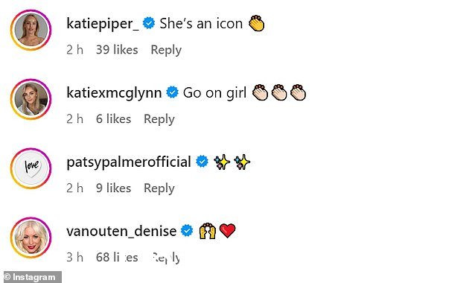Reply to patsypalmerofficial comment
Viewport: 472px width, 283px height.
(159, 188)
